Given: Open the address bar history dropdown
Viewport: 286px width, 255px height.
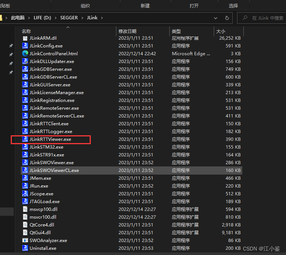Looking at the screenshot, I should (x=215, y=18).
